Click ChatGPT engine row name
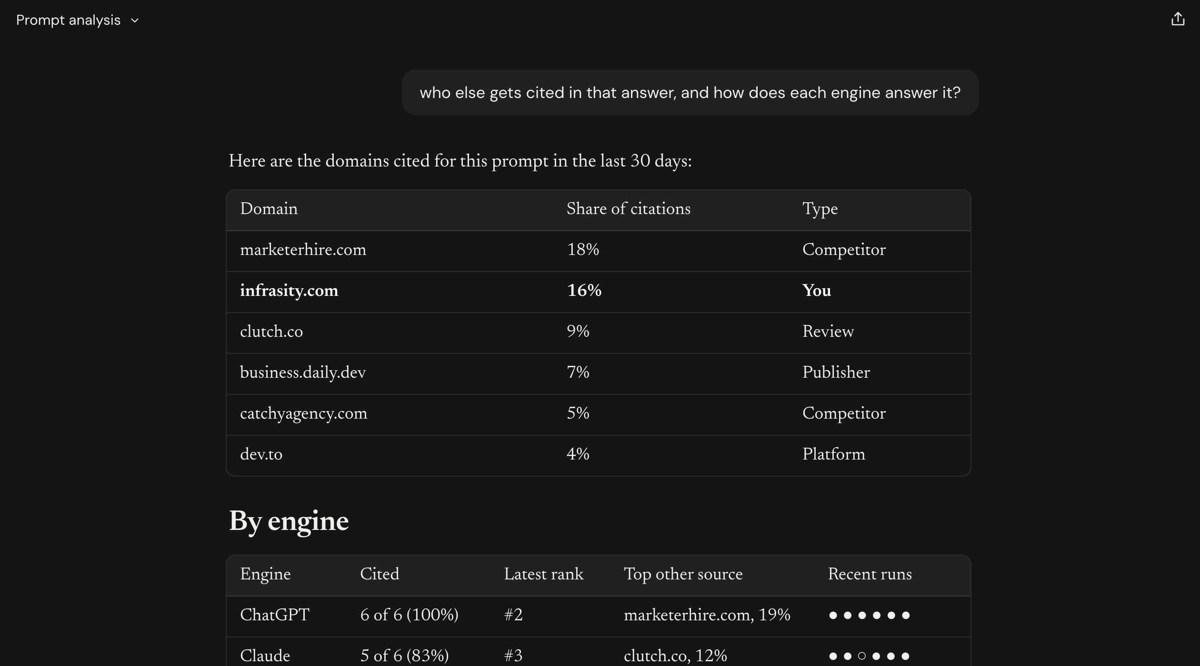Image resolution: width=1200 pixels, height=666 pixels. coord(275,615)
